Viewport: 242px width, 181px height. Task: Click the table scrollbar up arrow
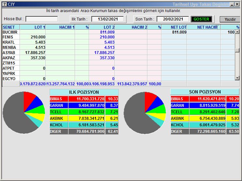pyautogui.click(x=237, y=32)
